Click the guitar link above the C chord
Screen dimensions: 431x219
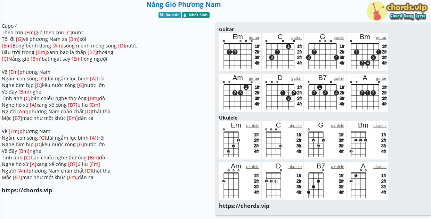click(296, 37)
